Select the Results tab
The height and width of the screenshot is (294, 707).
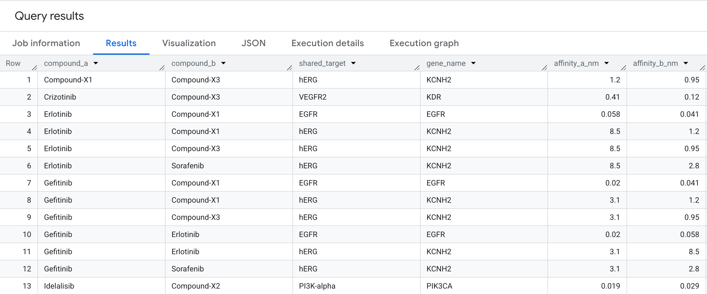click(x=121, y=43)
